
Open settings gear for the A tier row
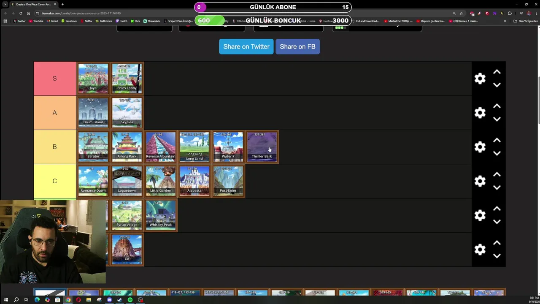click(480, 113)
